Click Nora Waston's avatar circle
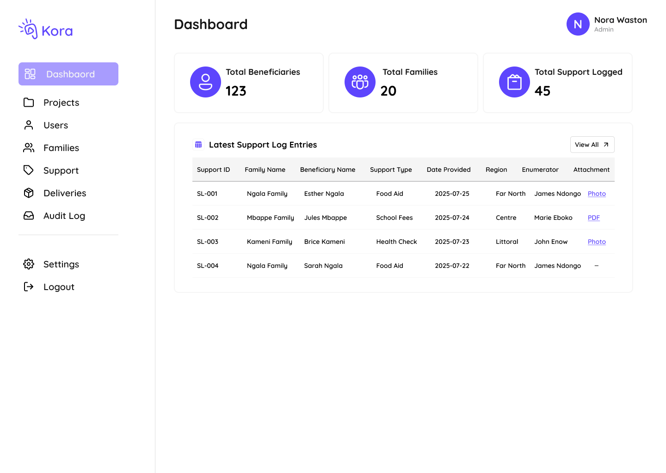 578,24
